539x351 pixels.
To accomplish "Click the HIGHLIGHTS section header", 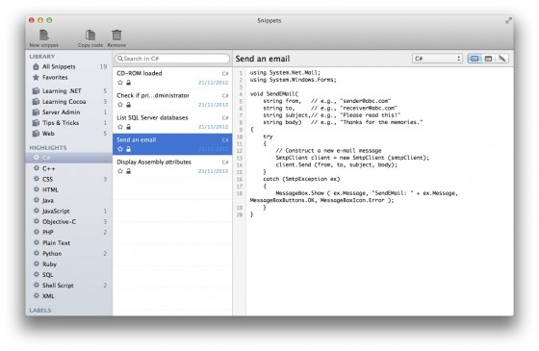I will (x=48, y=148).
